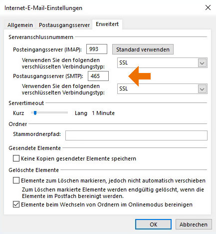Screen dimensions: 216x234
Task: Click the Abbrechen button
Action: 194,224
